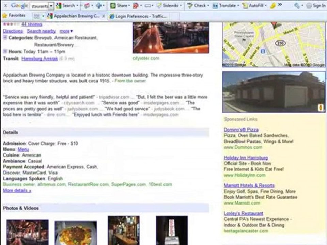Open the Holiday Inn Harrisburg ad

coord(246,158)
